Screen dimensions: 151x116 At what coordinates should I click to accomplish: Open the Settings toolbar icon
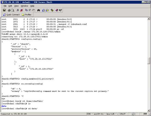pos(52,10)
